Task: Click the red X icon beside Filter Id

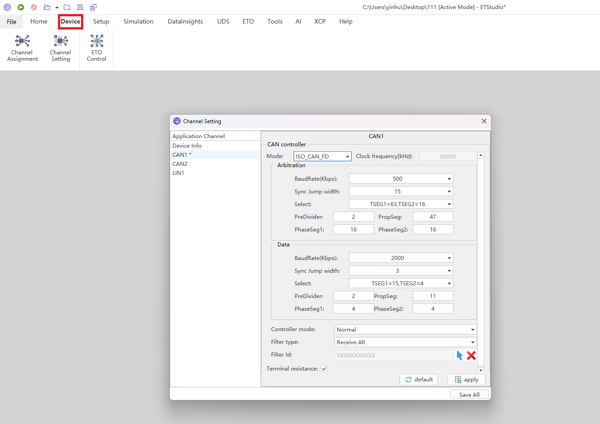Action: click(471, 356)
